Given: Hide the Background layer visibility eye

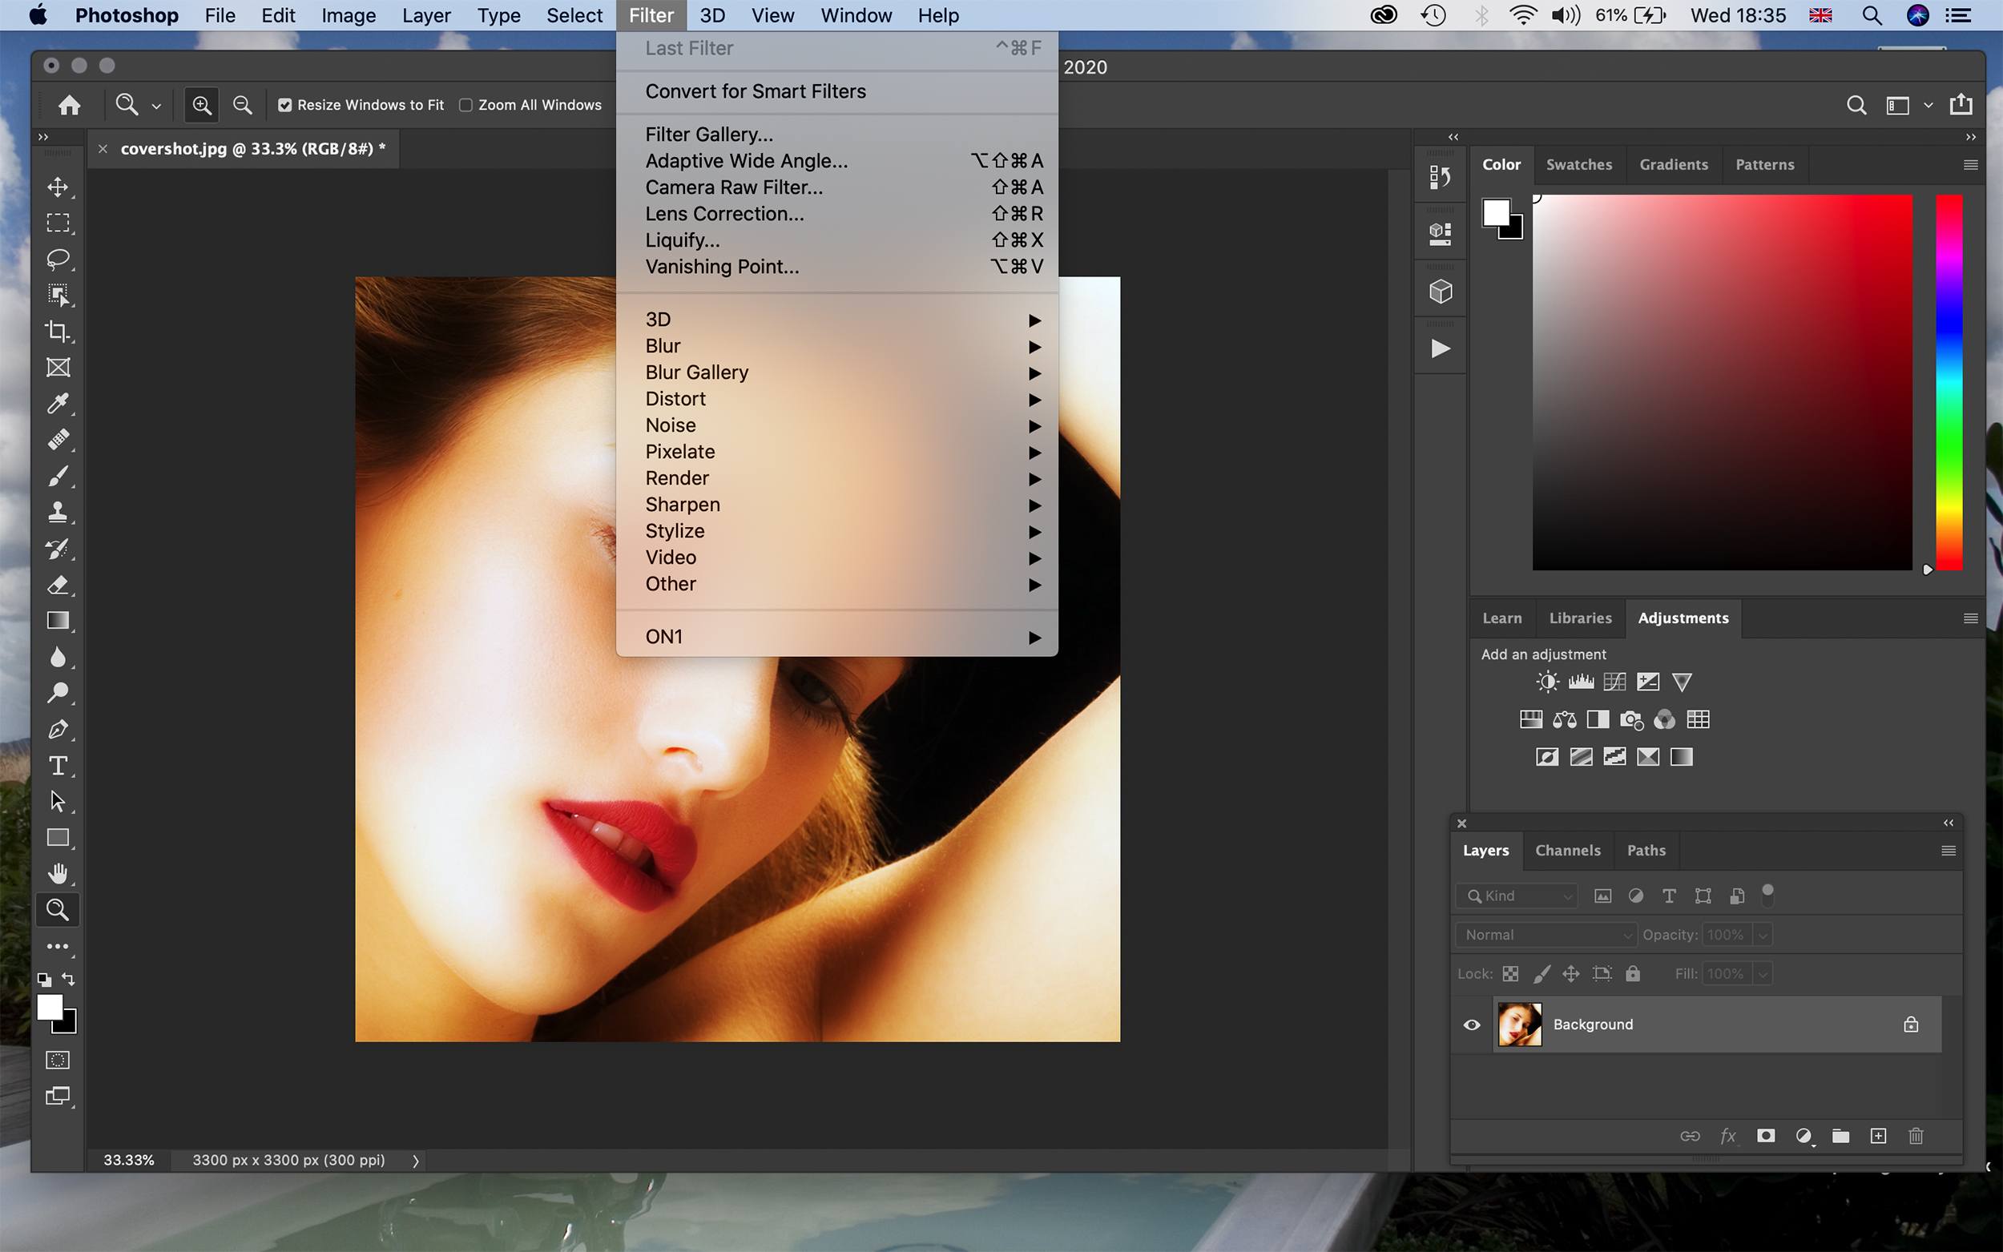Looking at the screenshot, I should [x=1472, y=1025].
